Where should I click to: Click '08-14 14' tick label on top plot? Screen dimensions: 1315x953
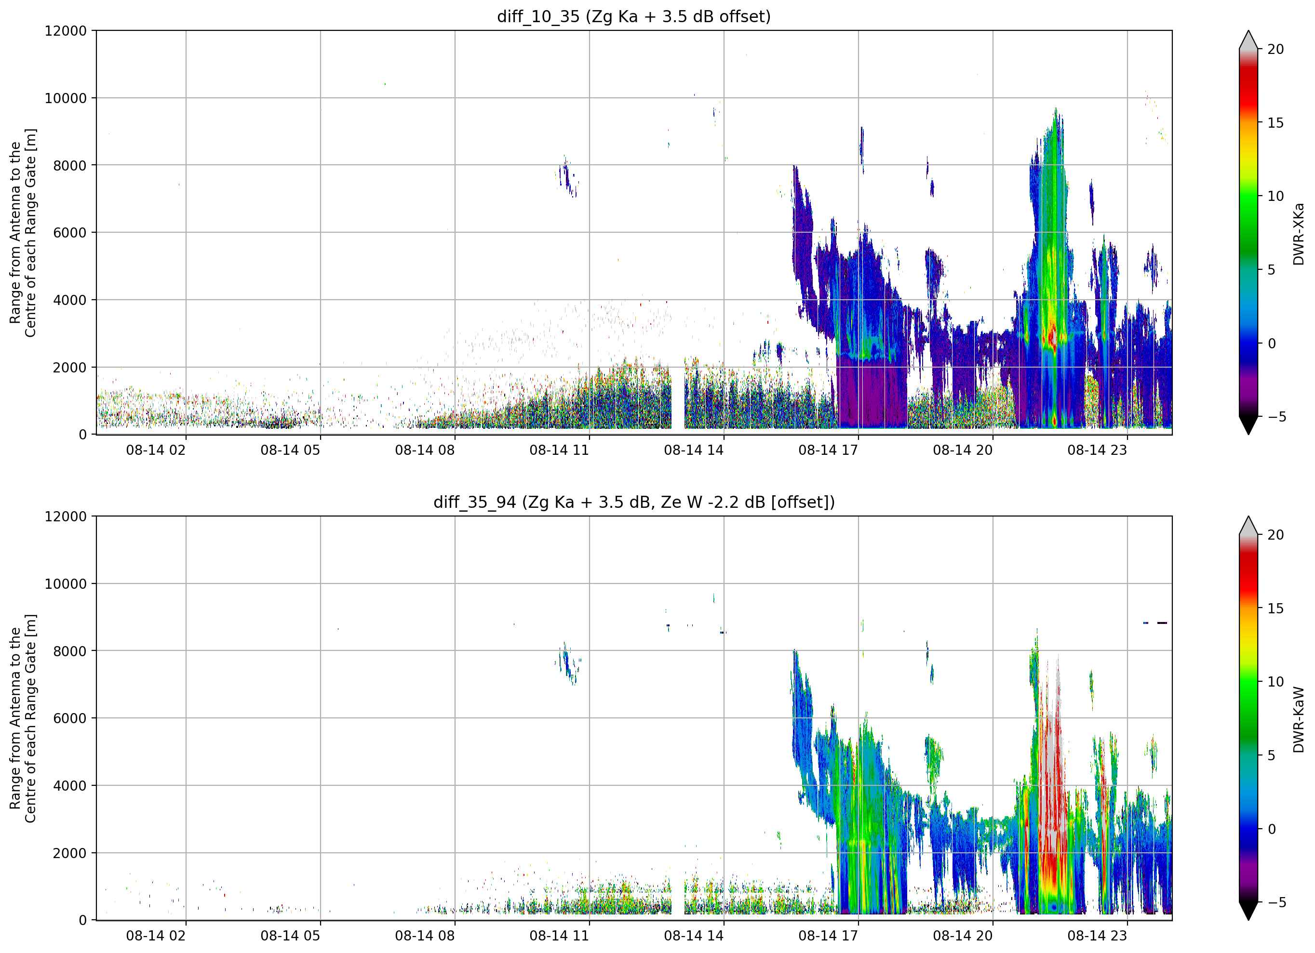694,450
